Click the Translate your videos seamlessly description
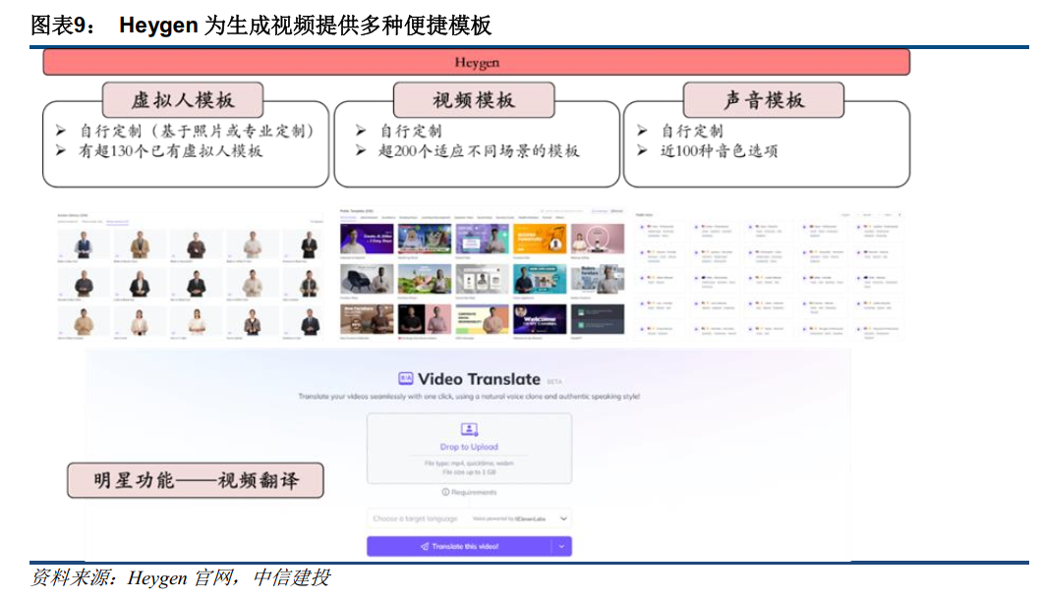Image resolution: width=1042 pixels, height=599 pixels. (469, 397)
